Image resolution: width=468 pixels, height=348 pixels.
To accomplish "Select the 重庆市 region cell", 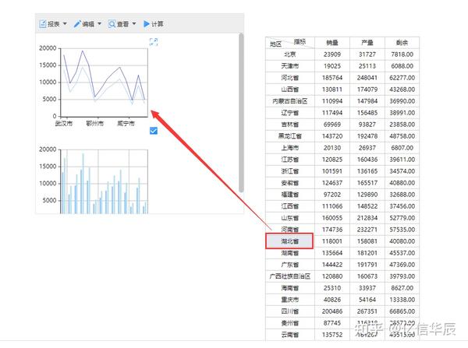I will (x=290, y=300).
